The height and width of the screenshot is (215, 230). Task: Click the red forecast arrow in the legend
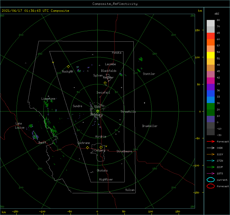pos(211,141)
